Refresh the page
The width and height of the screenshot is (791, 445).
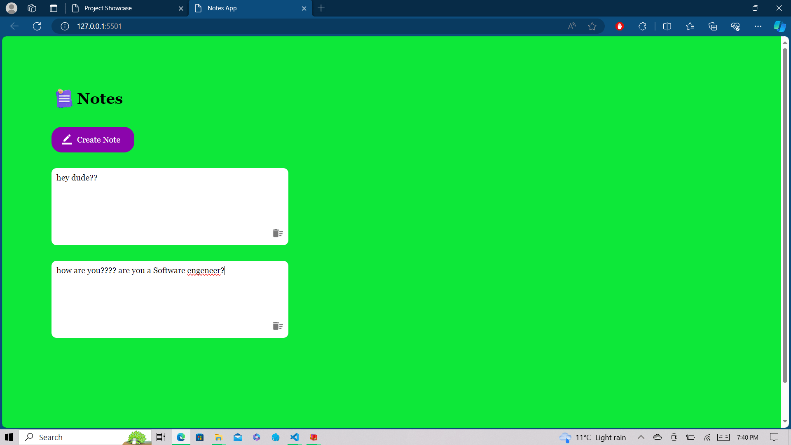tap(37, 26)
